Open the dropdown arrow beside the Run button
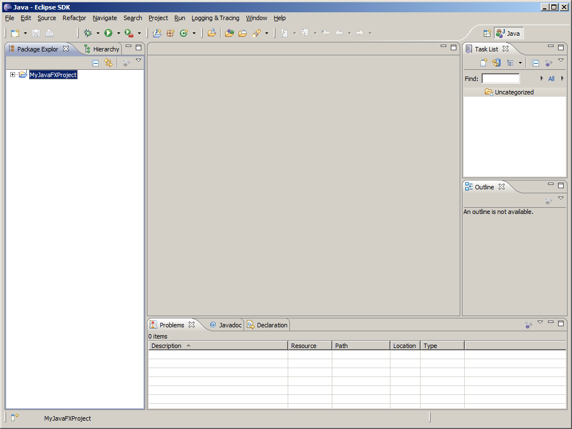Image resolution: width=572 pixels, height=429 pixels. coord(118,34)
